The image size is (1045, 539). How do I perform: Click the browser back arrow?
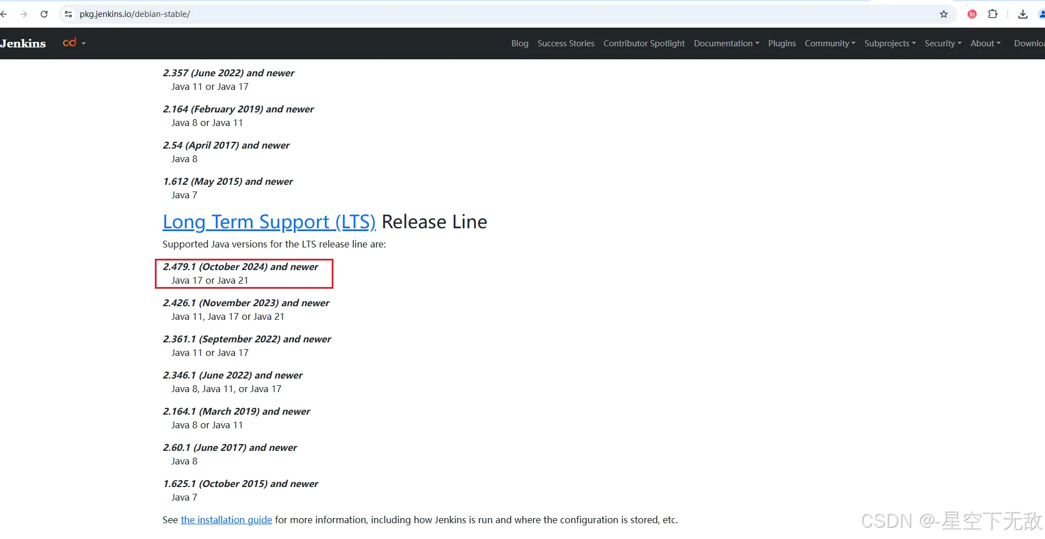click(x=3, y=14)
